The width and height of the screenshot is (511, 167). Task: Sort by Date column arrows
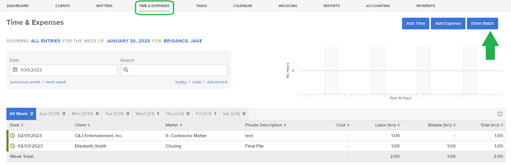pos(22,125)
